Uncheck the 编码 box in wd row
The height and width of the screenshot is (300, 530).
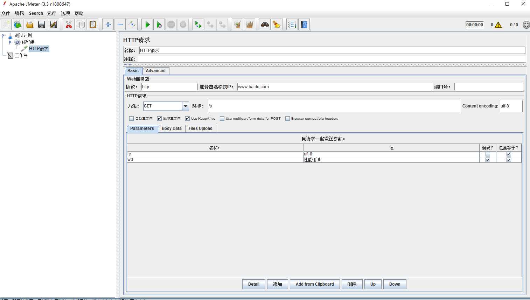(488, 160)
